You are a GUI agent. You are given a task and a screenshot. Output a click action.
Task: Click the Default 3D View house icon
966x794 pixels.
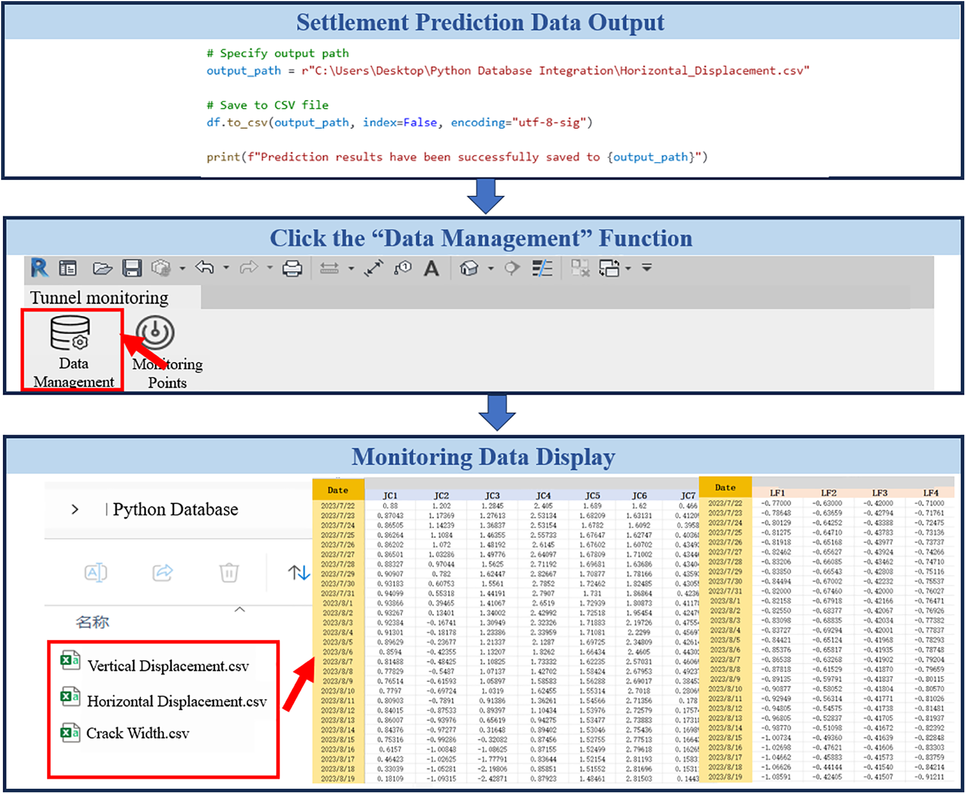(x=469, y=268)
